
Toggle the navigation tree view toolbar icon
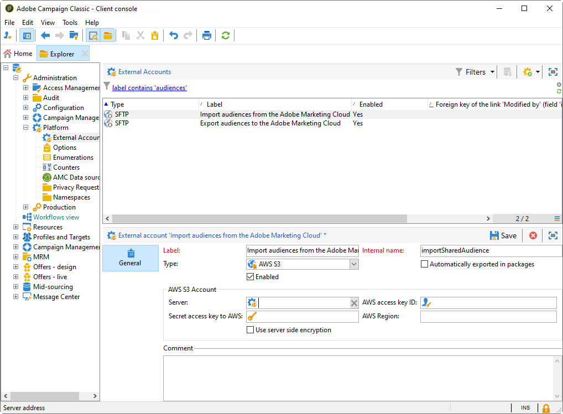[27, 35]
